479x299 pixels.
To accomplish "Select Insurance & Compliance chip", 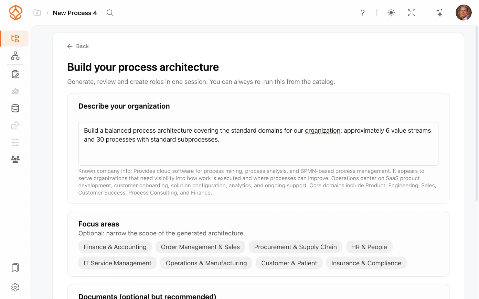I will tap(366, 263).
